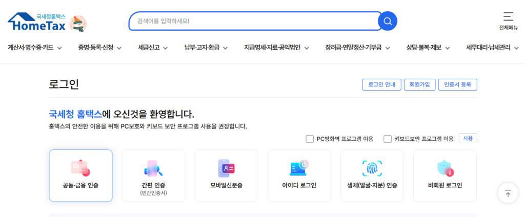Click the 인증서 등록 button

[457, 85]
